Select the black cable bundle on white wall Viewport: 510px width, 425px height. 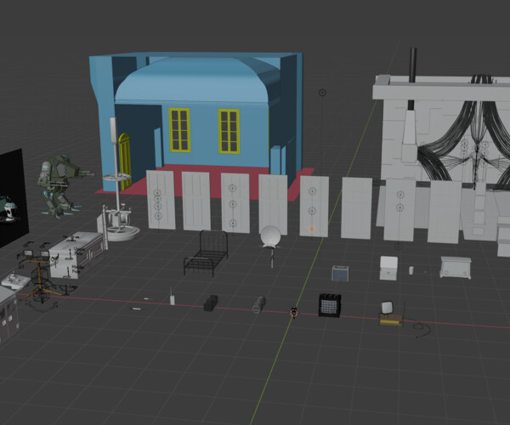(x=465, y=133)
